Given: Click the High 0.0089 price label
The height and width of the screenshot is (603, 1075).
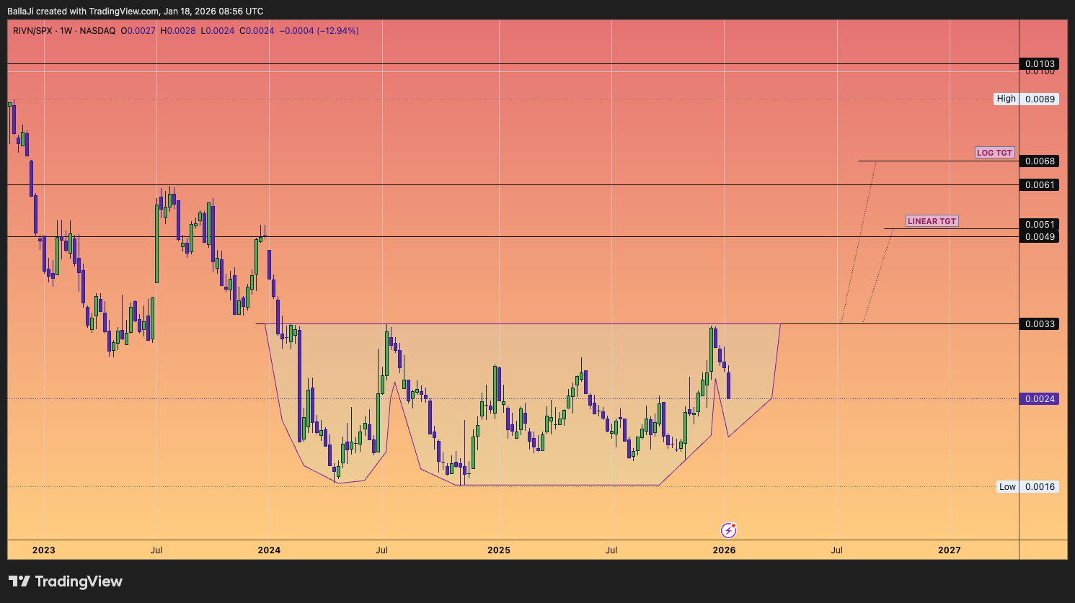Looking at the screenshot, I should [1027, 99].
